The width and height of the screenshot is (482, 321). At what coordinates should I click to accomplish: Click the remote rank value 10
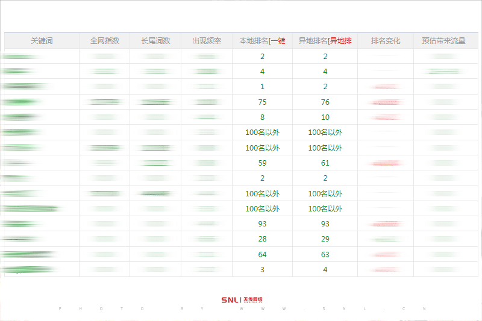(x=325, y=117)
